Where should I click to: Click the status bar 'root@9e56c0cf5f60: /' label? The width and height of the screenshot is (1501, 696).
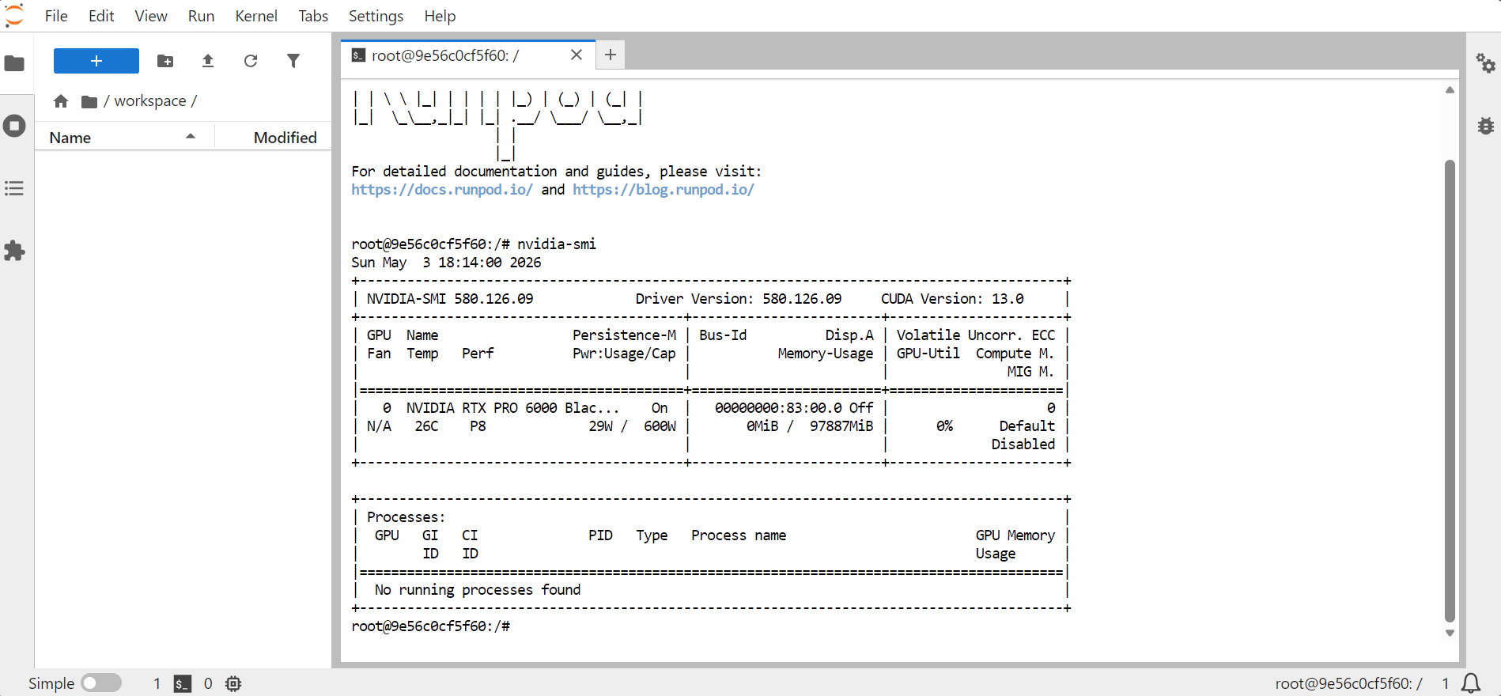click(x=1348, y=683)
